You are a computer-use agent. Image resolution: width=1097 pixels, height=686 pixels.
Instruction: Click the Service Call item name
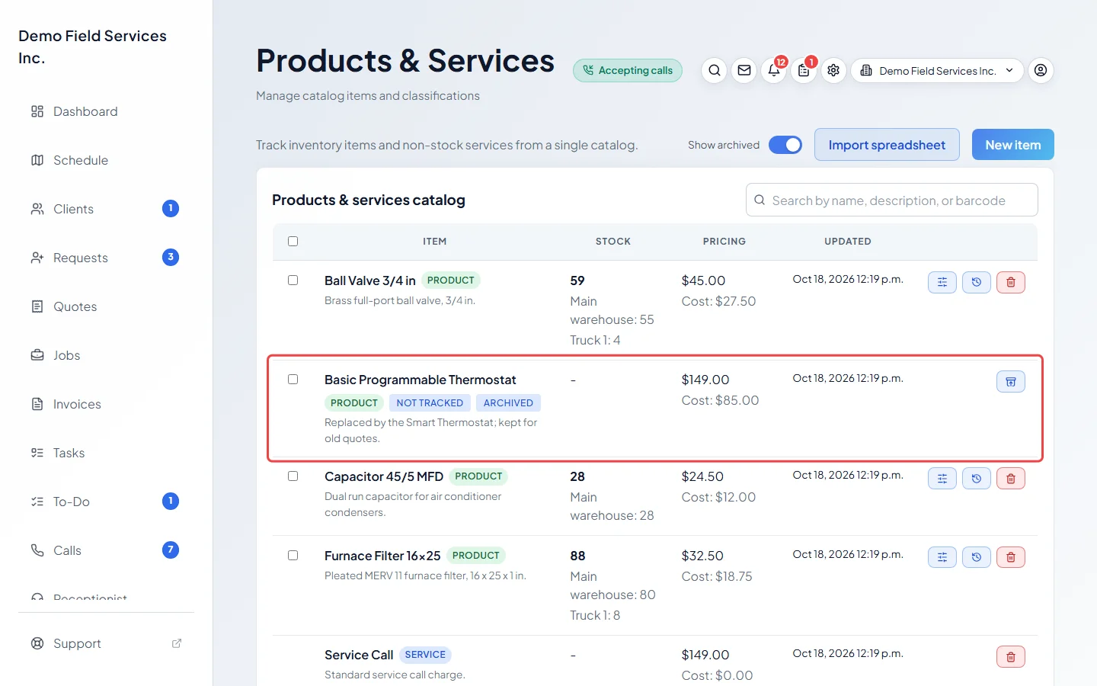(x=359, y=655)
